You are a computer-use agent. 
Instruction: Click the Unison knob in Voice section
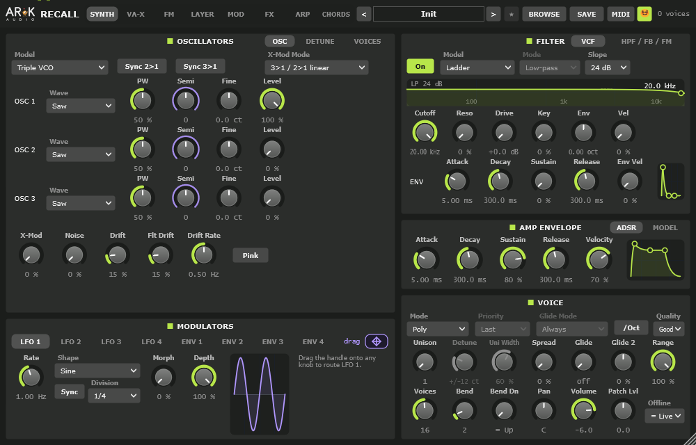point(425,362)
